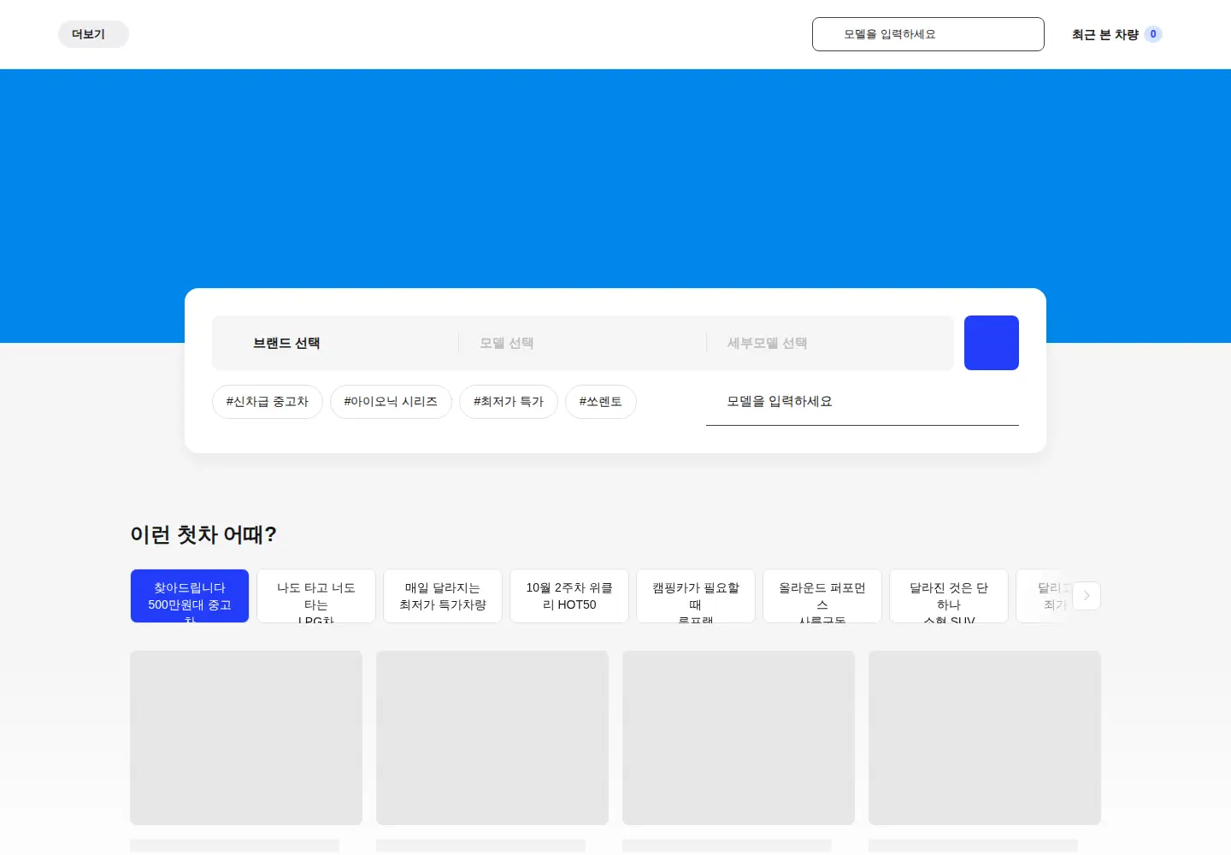Switch to 캠핑카가 필요할 때 tab
The image size is (1231, 855).
tap(696, 596)
